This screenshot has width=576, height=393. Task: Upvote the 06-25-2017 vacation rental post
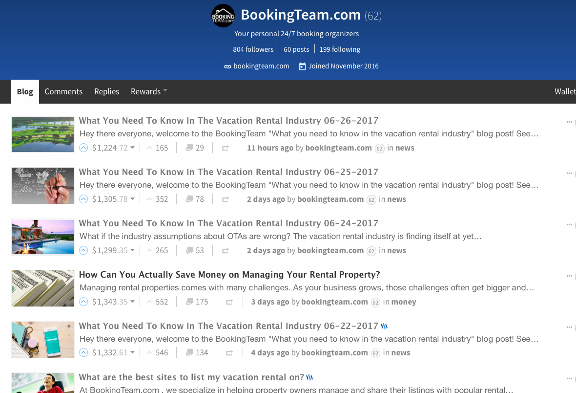point(84,199)
